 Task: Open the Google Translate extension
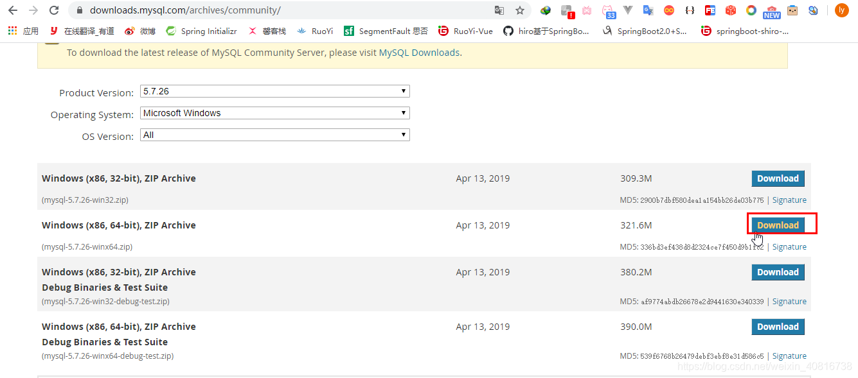pos(648,10)
